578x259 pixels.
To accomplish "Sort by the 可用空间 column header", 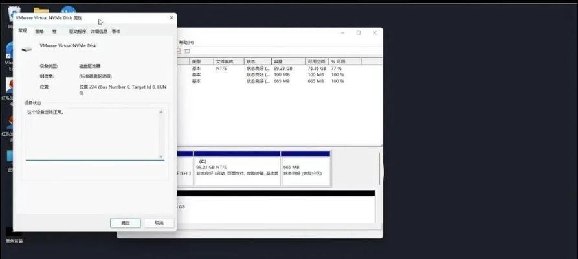I will tap(317, 62).
